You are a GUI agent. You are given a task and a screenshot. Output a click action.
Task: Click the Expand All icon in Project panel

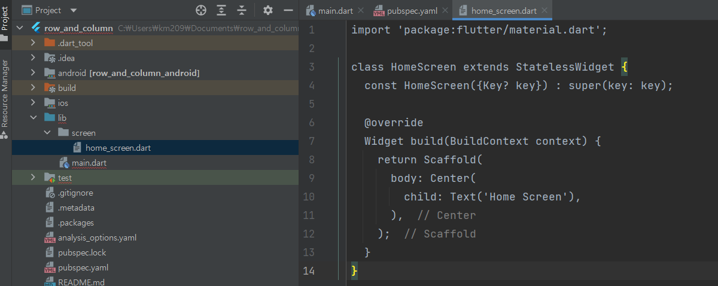221,10
